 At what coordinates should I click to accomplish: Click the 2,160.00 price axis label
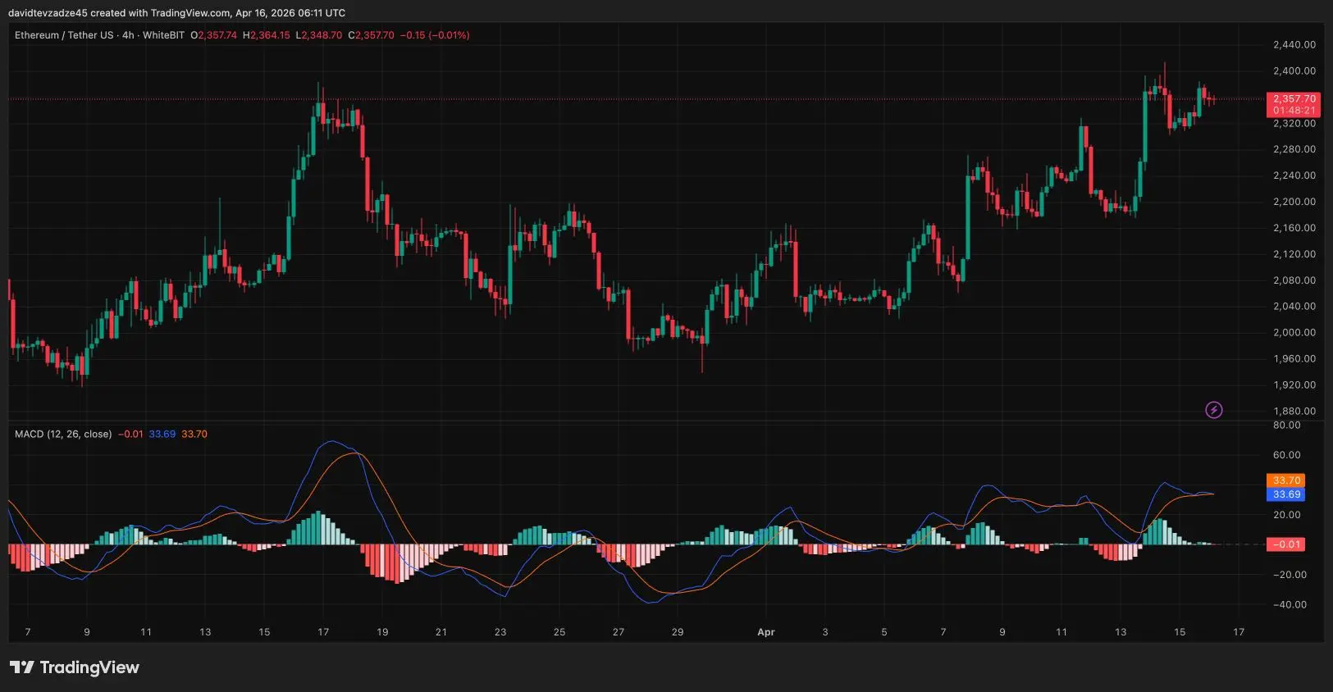pyautogui.click(x=1294, y=228)
